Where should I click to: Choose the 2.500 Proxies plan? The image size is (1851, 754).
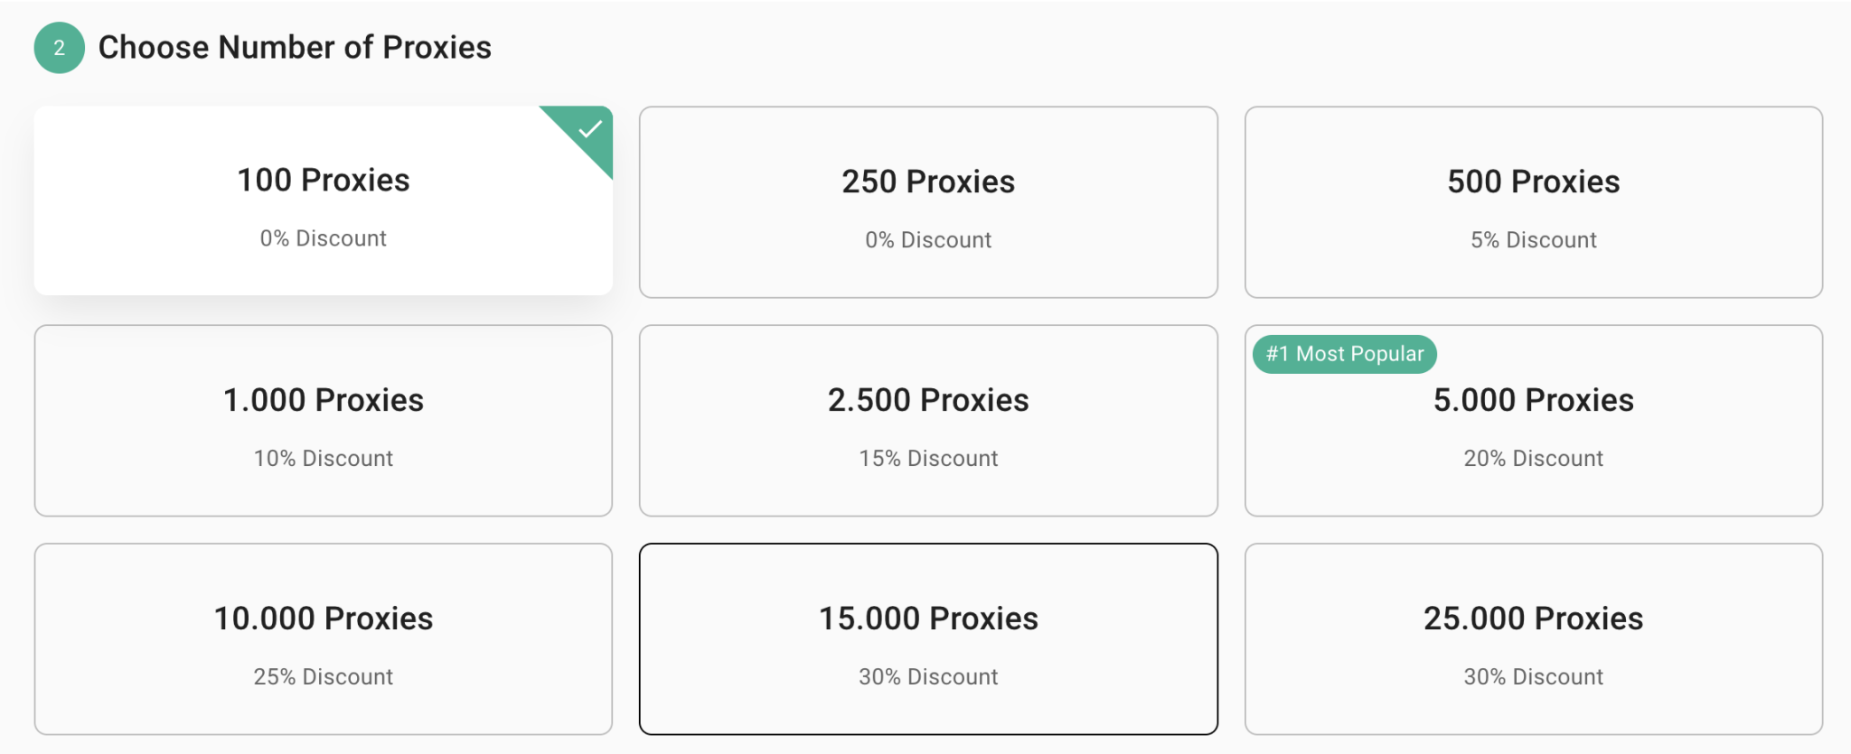(928, 420)
